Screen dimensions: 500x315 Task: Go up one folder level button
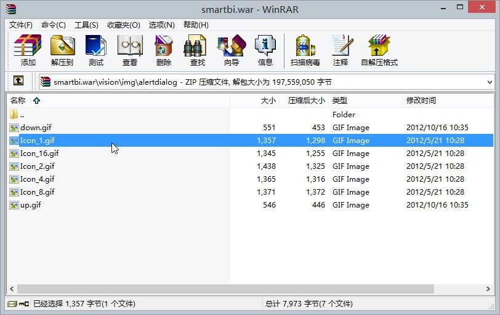point(18,81)
